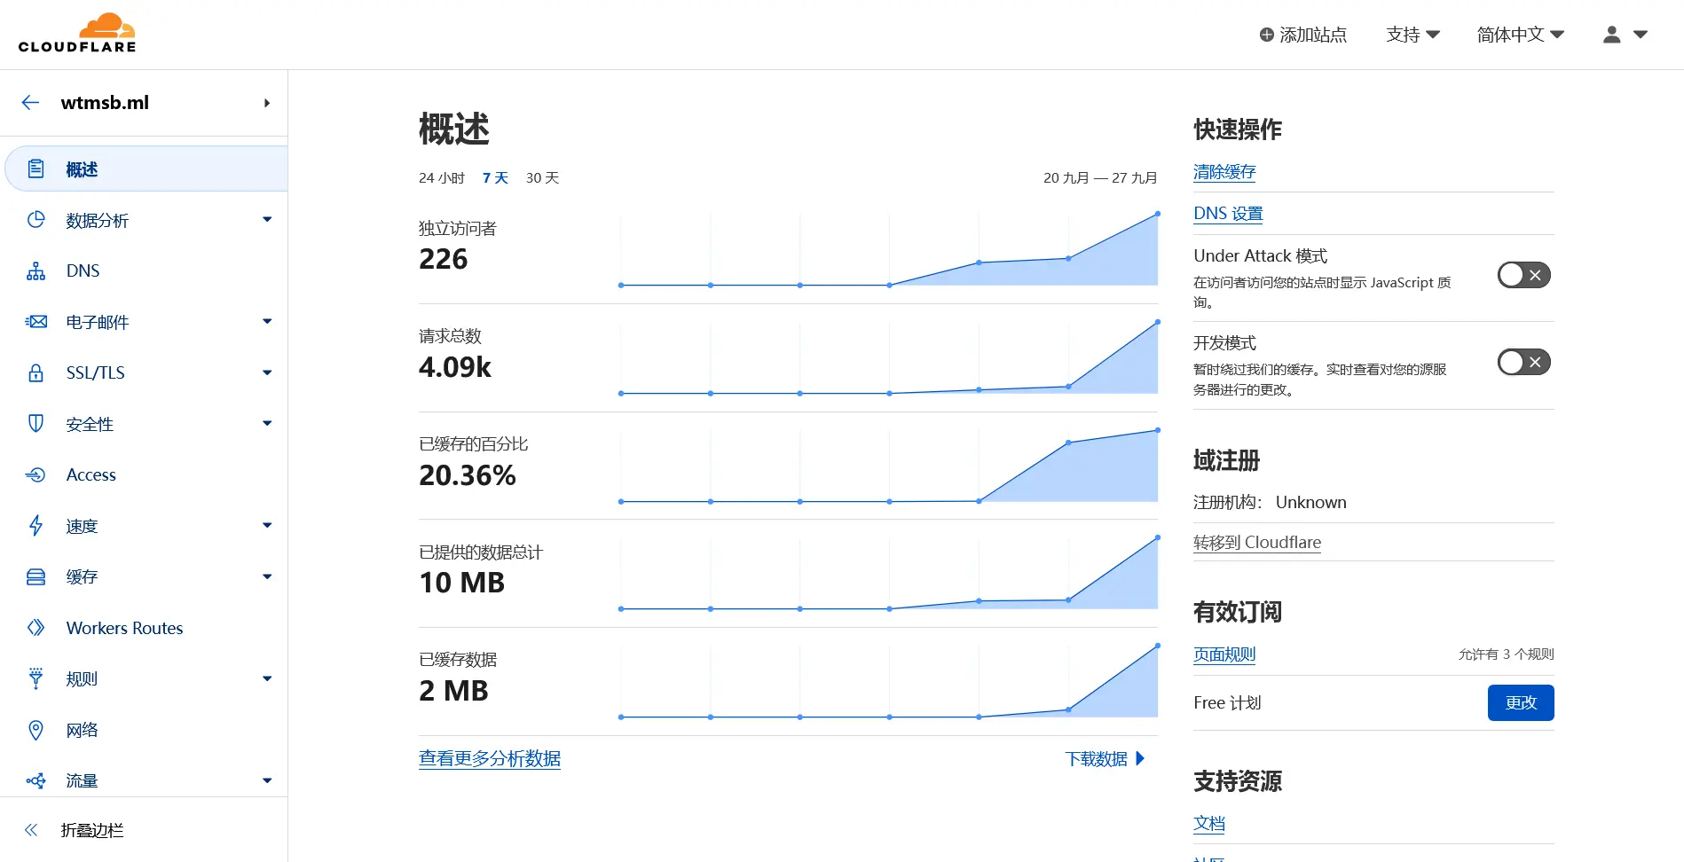Expand the SSL/TLS submenu arrow
Image resolution: width=1684 pixels, height=862 pixels.
coord(267,372)
